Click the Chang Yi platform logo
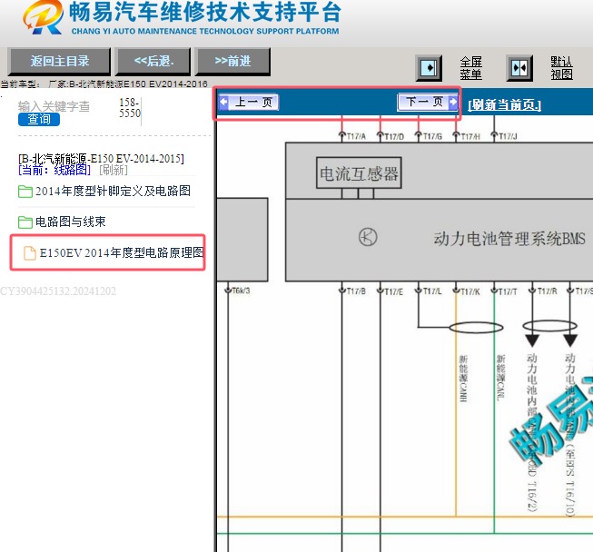593x552 pixels. tap(43, 17)
